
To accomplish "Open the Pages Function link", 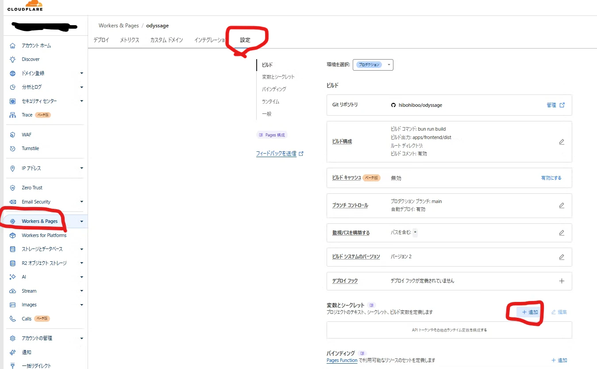I will coord(342,360).
